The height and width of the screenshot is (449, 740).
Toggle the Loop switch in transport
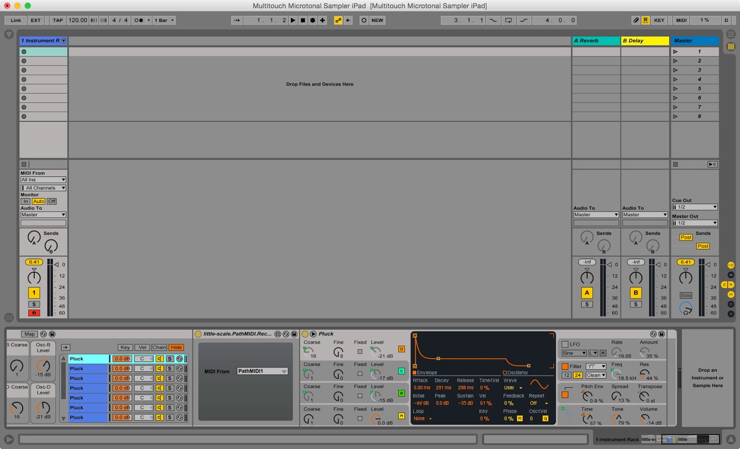(508, 20)
